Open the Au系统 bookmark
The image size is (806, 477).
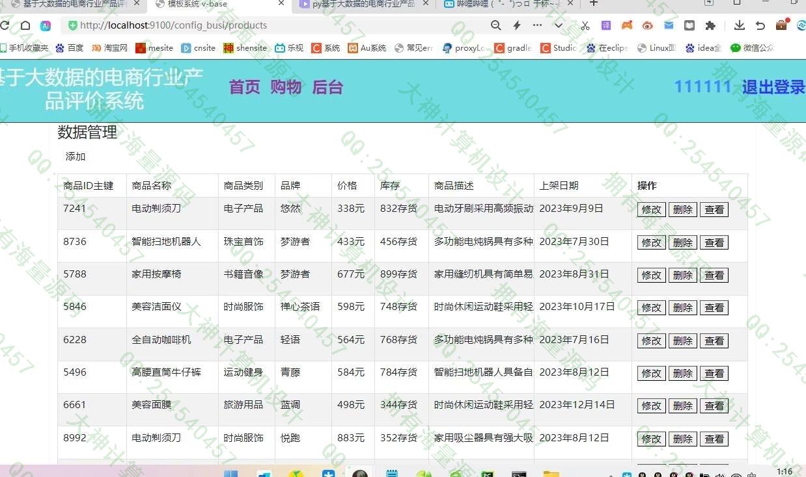coord(367,47)
